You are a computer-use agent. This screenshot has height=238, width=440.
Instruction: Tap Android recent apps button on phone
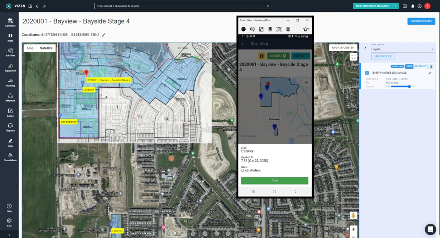(253, 192)
